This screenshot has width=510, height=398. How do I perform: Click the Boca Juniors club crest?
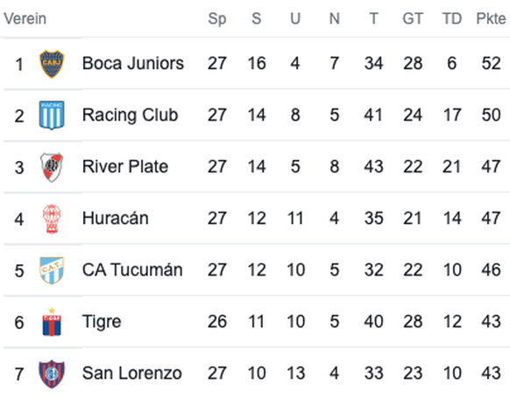pyautogui.click(x=52, y=64)
